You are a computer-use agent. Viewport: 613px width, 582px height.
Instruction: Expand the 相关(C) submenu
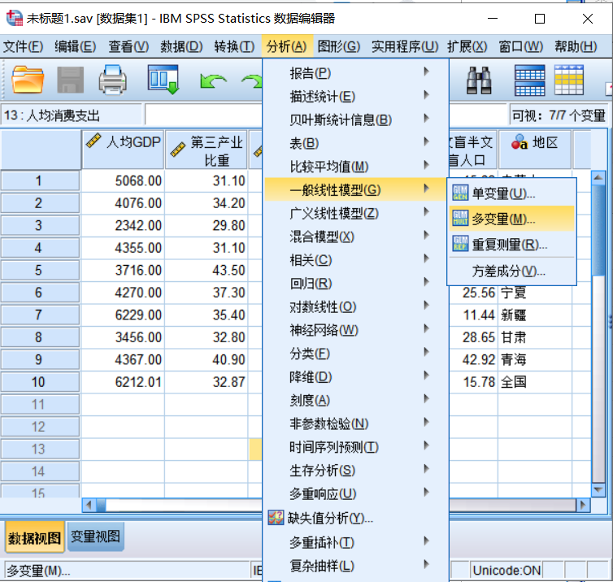(x=356, y=260)
